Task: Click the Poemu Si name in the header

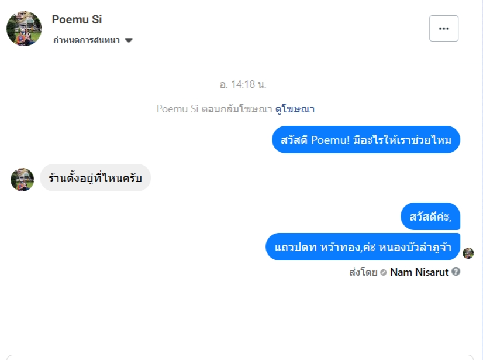Action: click(77, 19)
